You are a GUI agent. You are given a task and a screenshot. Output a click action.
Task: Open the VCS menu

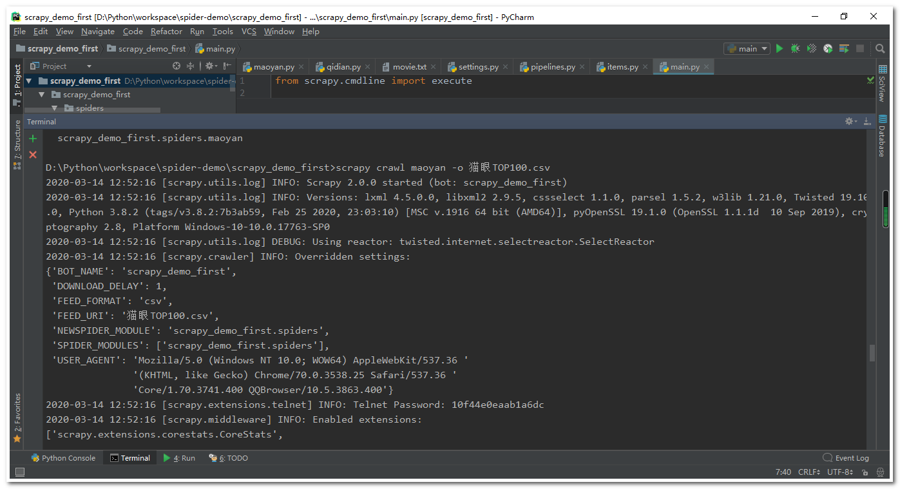click(x=249, y=32)
